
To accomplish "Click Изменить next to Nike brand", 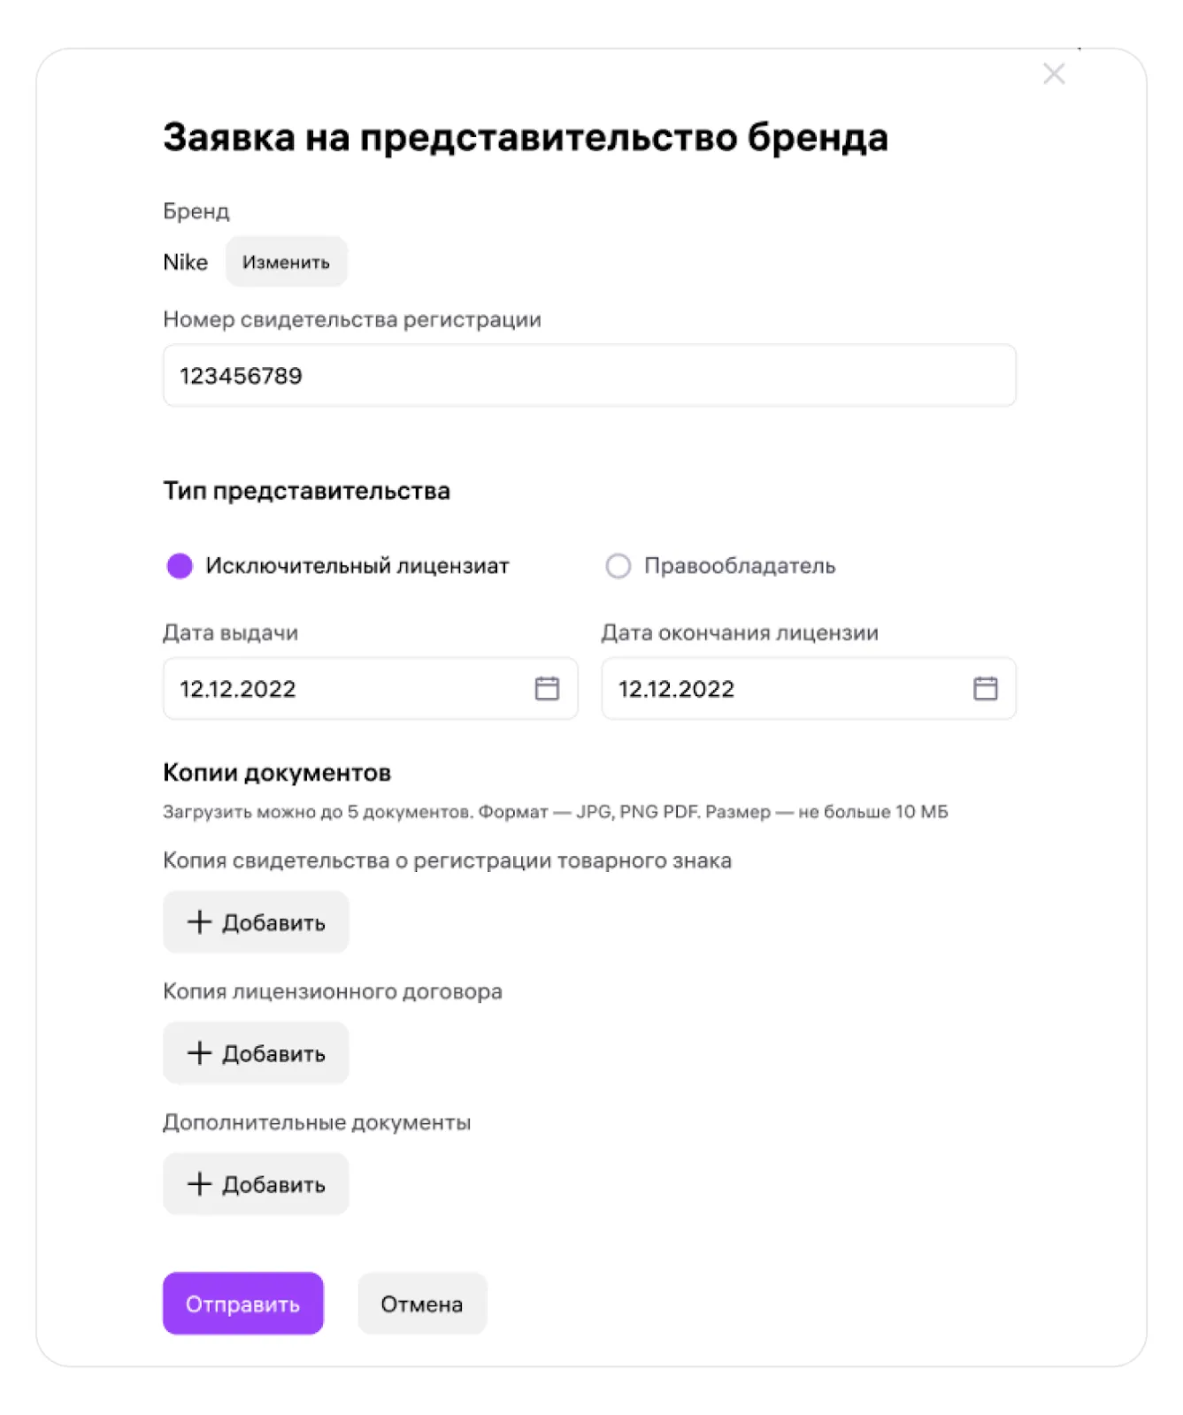I will tap(286, 262).
